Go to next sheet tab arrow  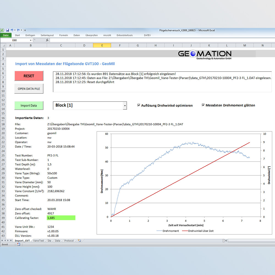click(x=8, y=241)
